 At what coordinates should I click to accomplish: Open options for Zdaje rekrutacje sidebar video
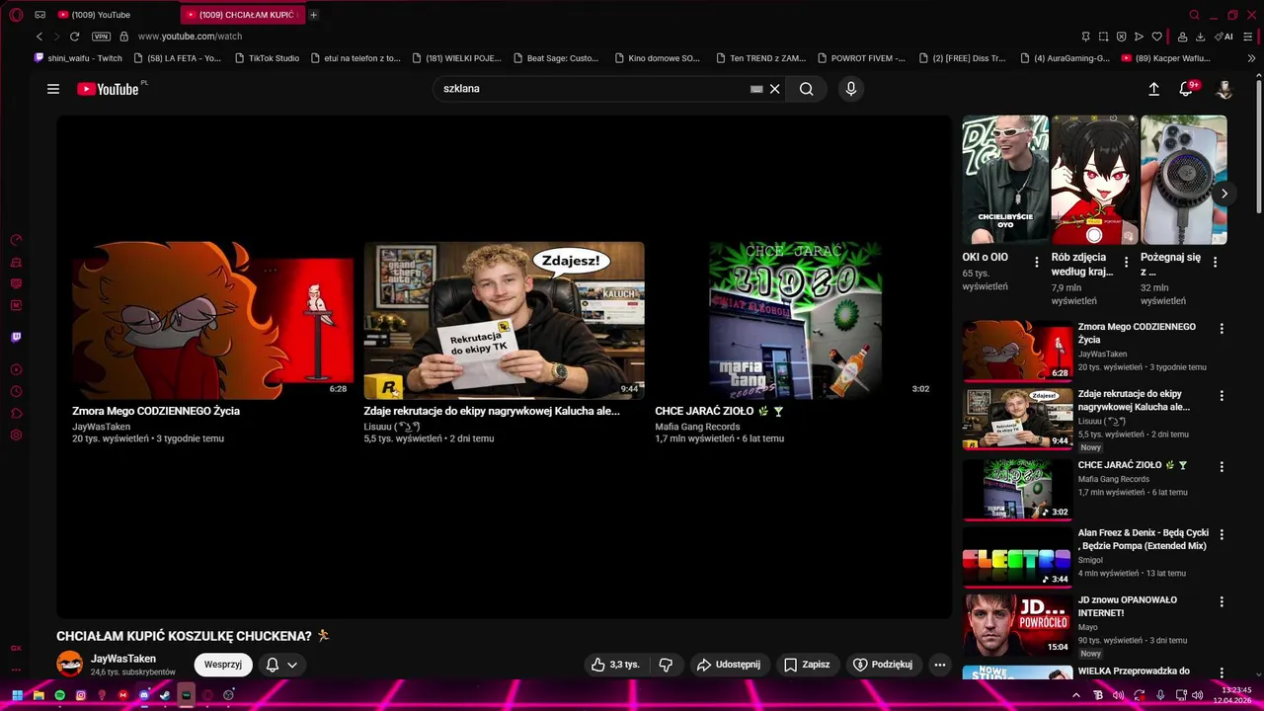point(1222,395)
